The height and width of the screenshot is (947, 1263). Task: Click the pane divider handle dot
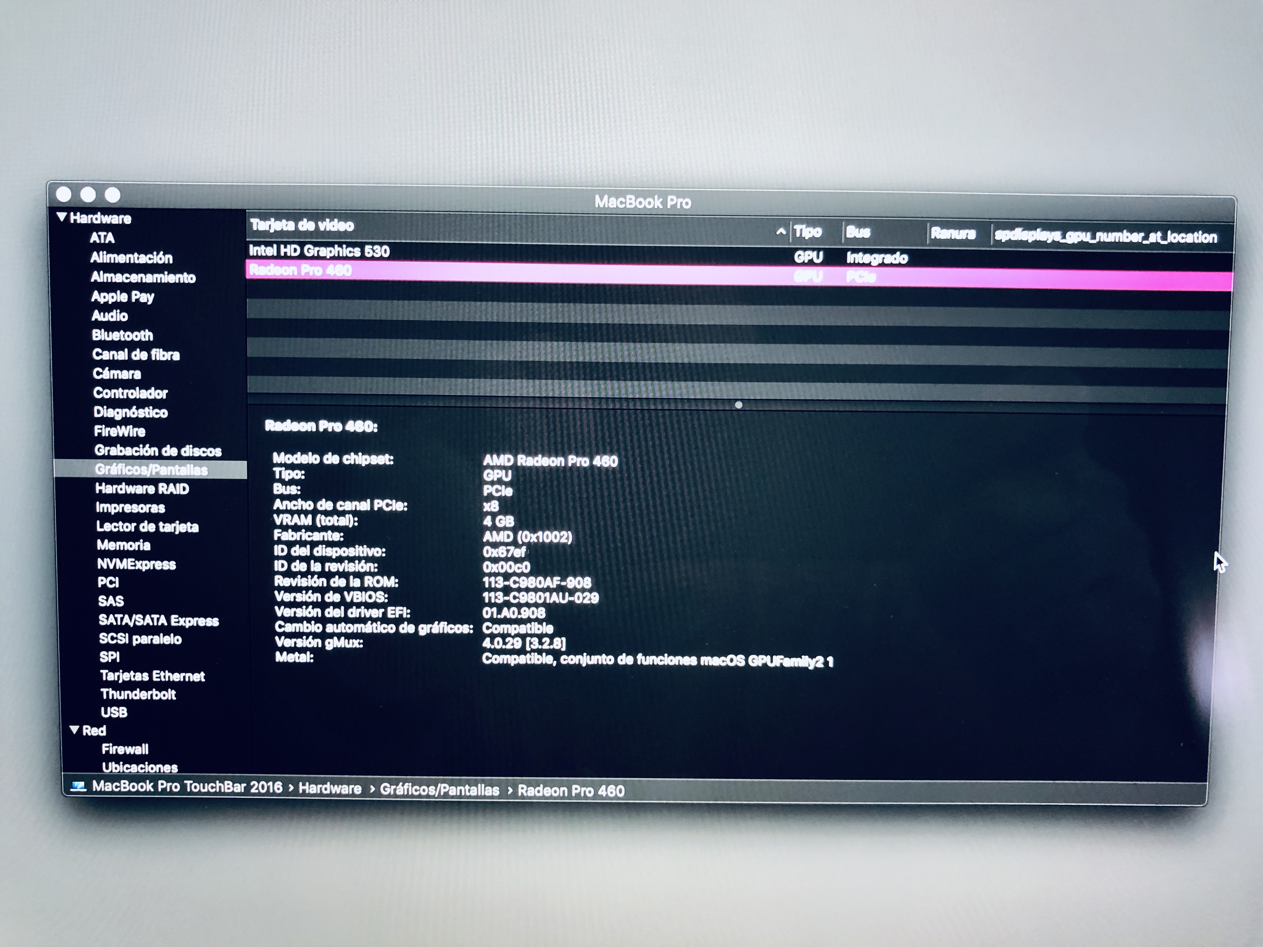coord(738,405)
